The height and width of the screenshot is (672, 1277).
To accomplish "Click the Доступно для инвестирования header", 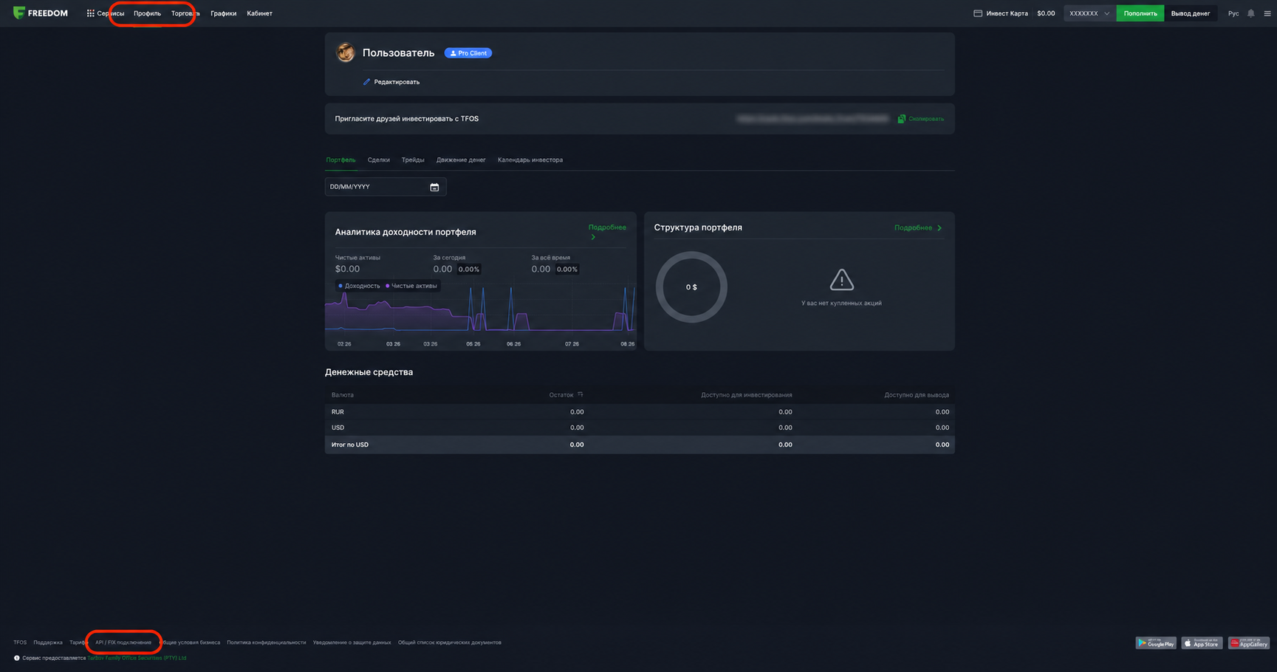I will [747, 395].
